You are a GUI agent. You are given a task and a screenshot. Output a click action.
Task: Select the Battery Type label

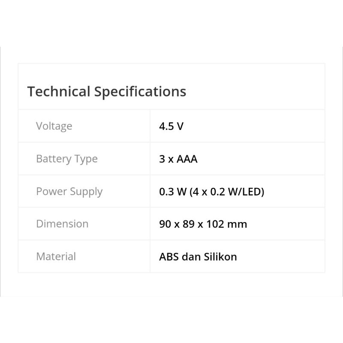(x=67, y=159)
